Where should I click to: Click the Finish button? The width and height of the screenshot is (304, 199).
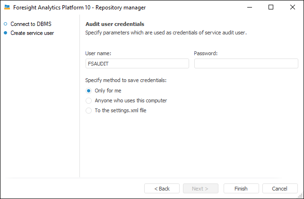[241, 189]
